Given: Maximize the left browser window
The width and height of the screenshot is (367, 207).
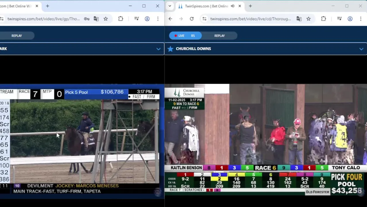Looking at the screenshot, I should 144,6.
